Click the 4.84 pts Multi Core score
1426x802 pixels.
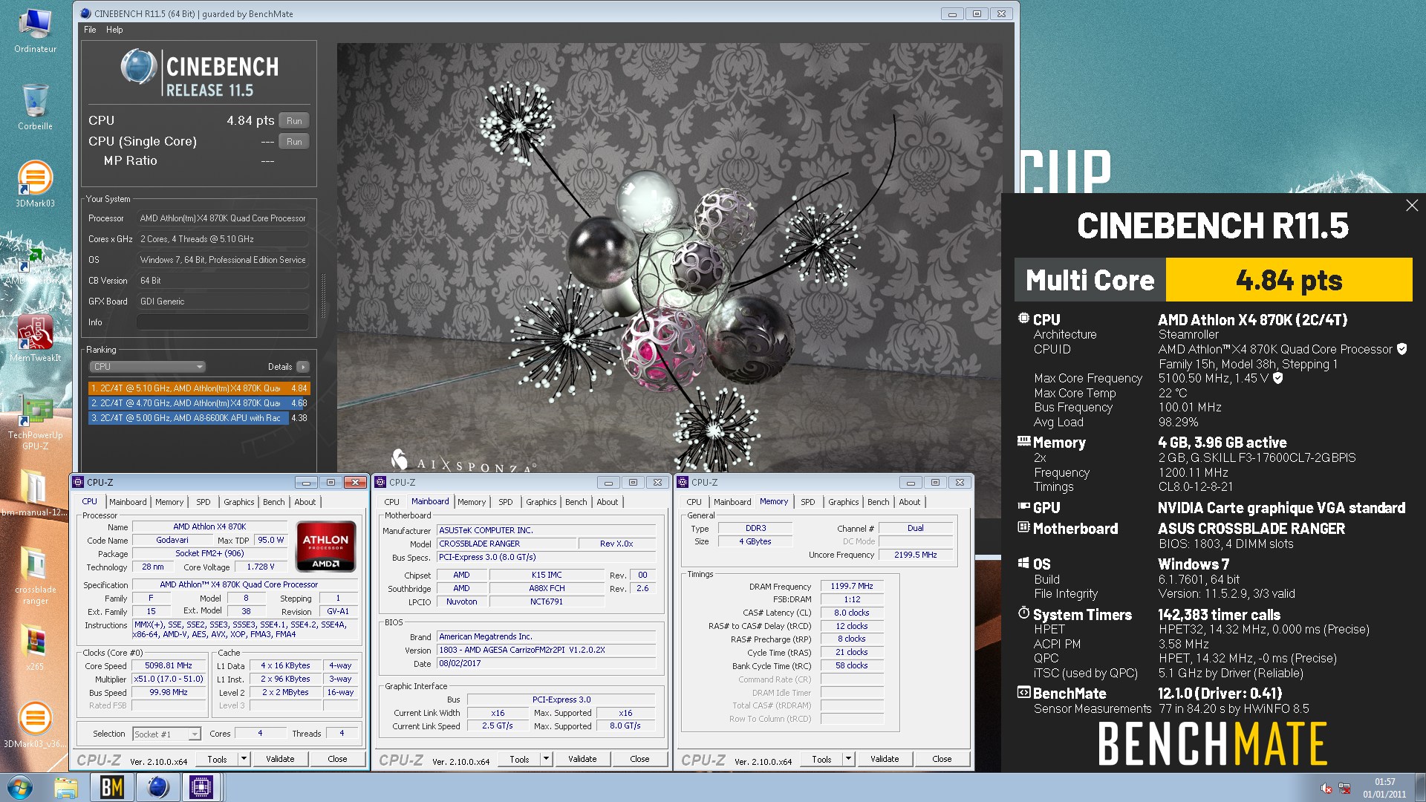point(1289,280)
